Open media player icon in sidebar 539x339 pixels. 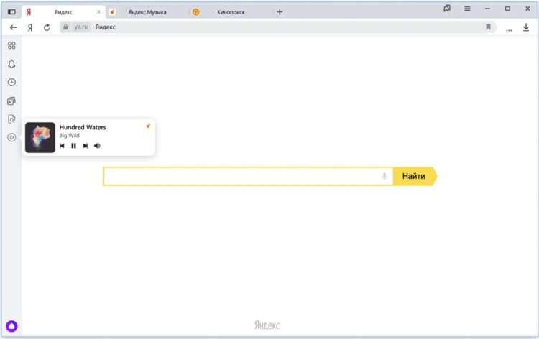(11, 137)
